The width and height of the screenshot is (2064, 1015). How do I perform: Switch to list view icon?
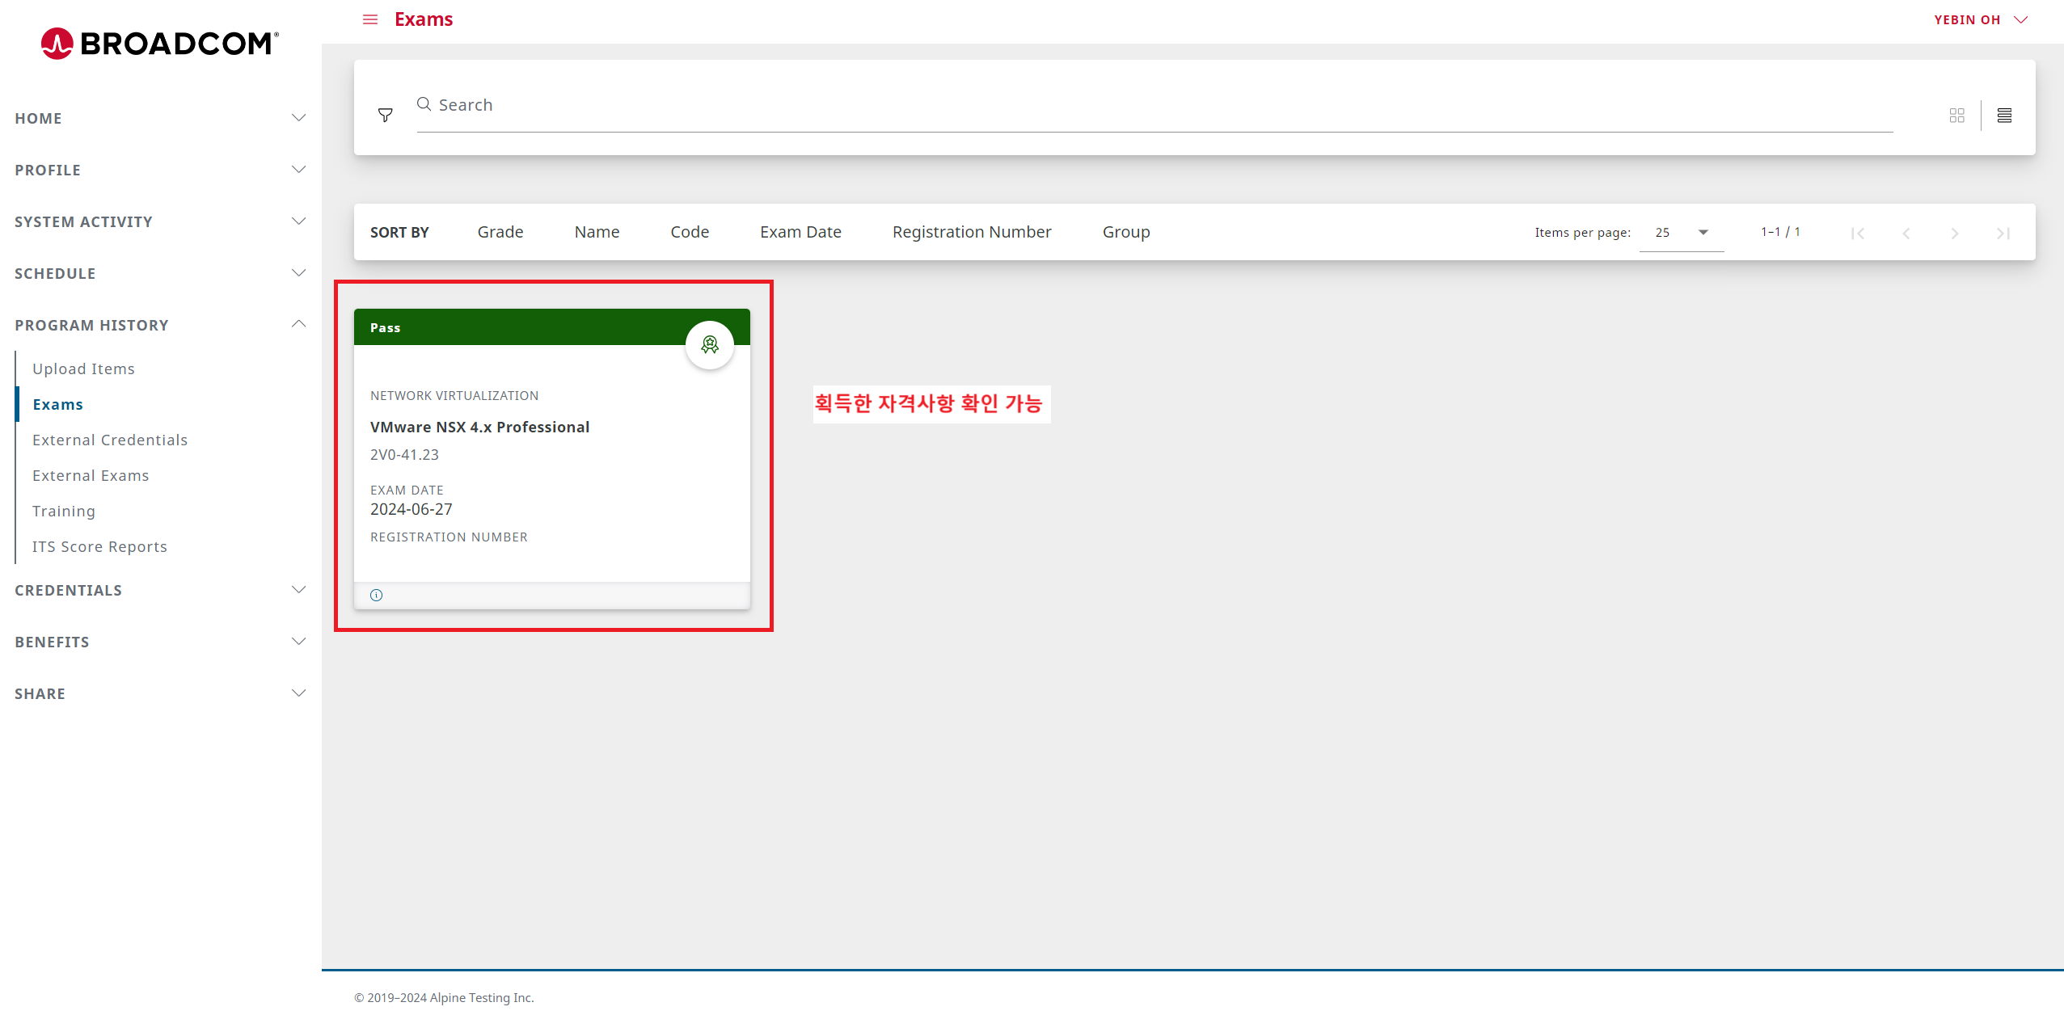click(x=2004, y=116)
